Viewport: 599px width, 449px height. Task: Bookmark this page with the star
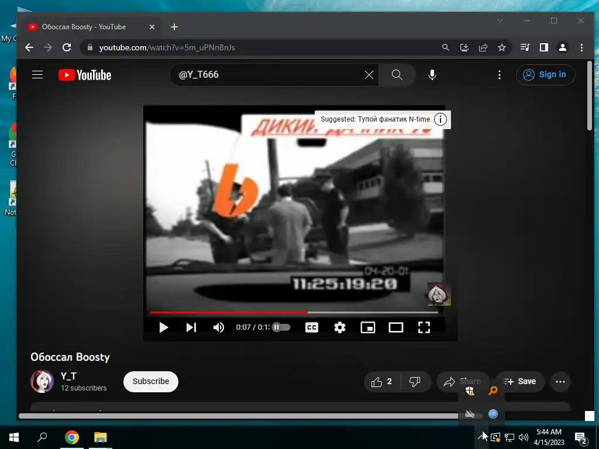point(501,47)
